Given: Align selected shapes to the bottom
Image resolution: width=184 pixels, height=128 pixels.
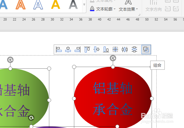Looking at the screenshot, I should pos(106,50).
